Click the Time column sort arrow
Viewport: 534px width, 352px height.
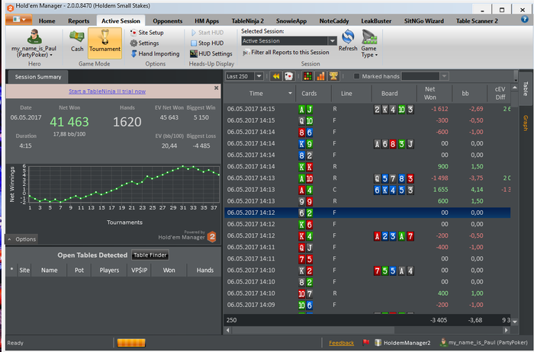tap(290, 93)
